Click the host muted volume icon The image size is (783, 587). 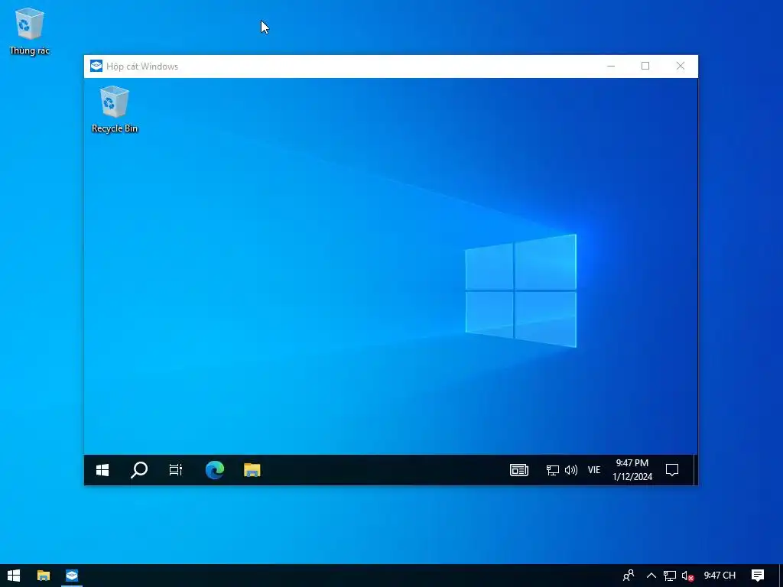pos(687,576)
